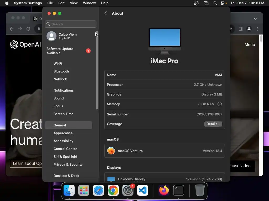Click the date and time in menu bar
This screenshot has width=269, height=201.
pyautogui.click(x=247, y=3)
